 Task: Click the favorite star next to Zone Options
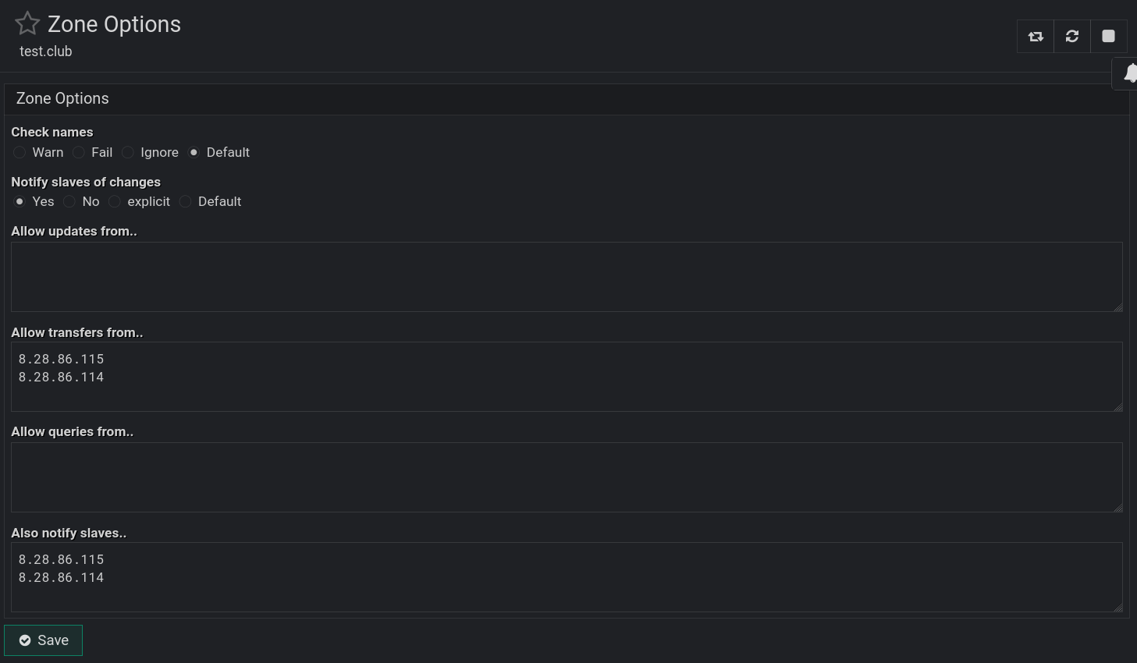(x=27, y=23)
